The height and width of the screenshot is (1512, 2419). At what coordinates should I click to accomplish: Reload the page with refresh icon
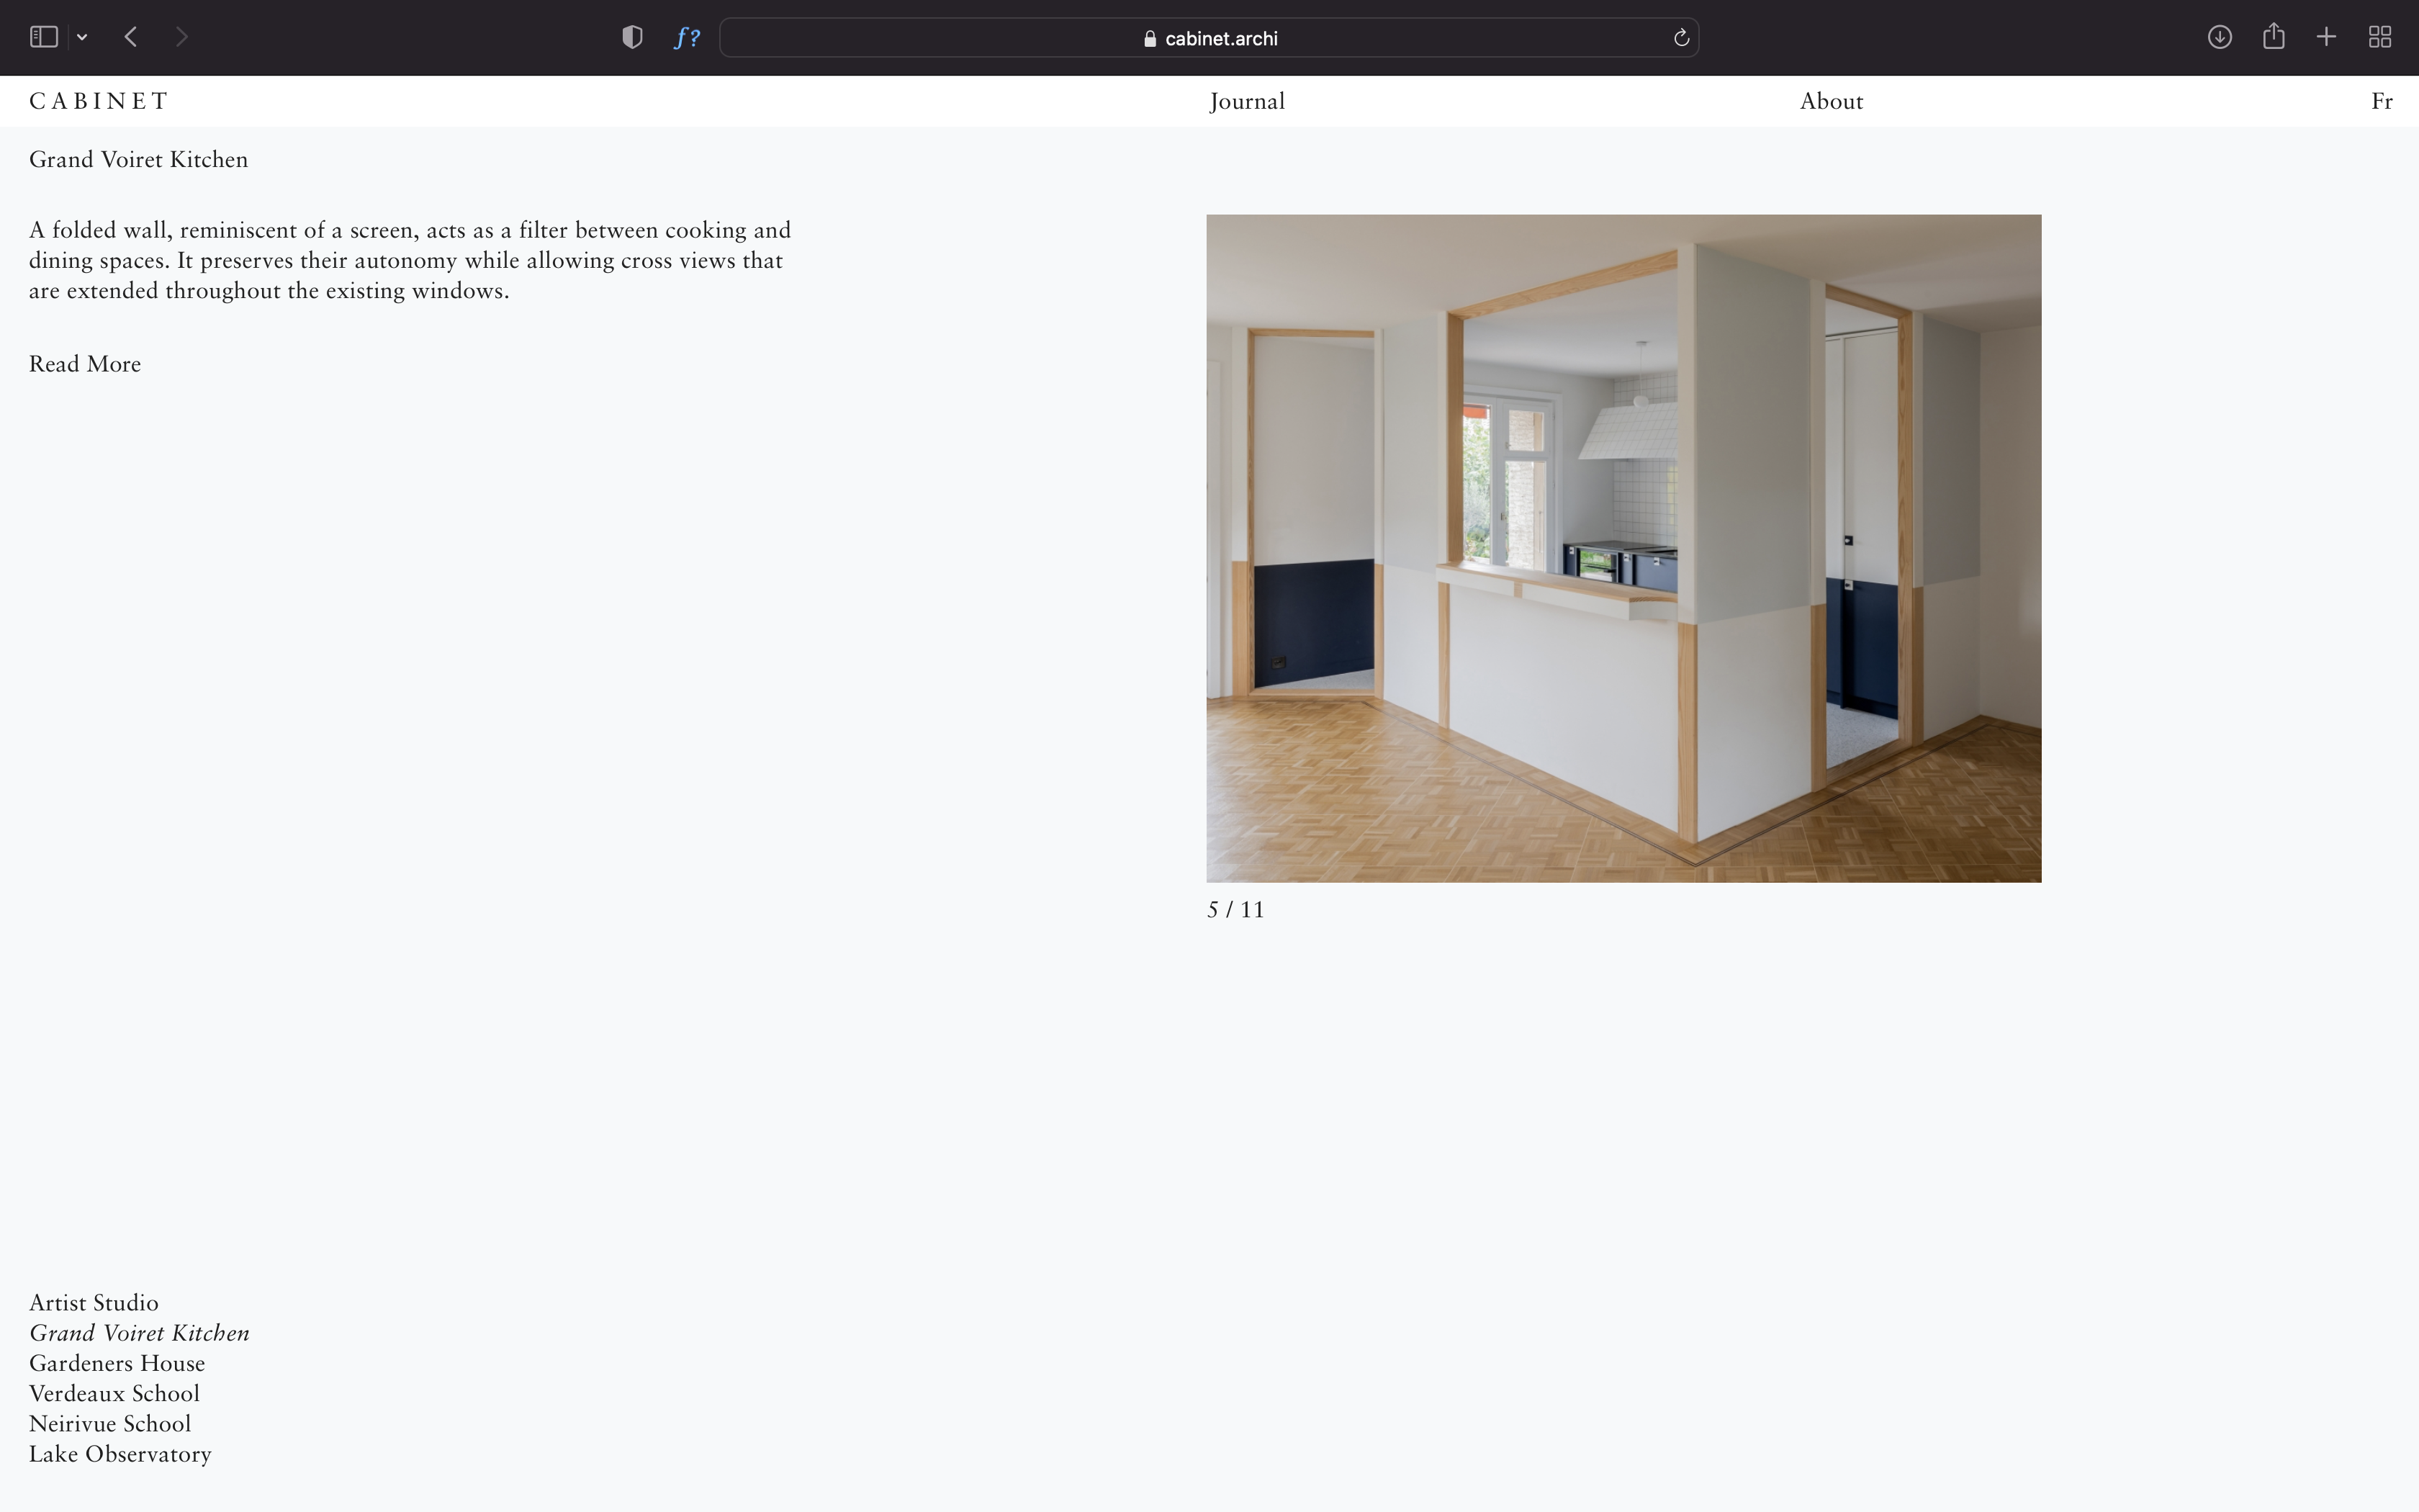[x=1681, y=38]
